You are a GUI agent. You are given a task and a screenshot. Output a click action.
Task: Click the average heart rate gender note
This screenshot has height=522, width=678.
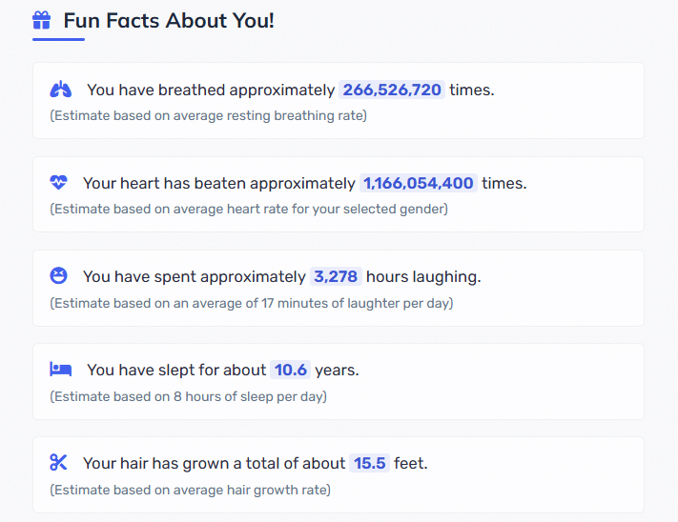(x=249, y=209)
